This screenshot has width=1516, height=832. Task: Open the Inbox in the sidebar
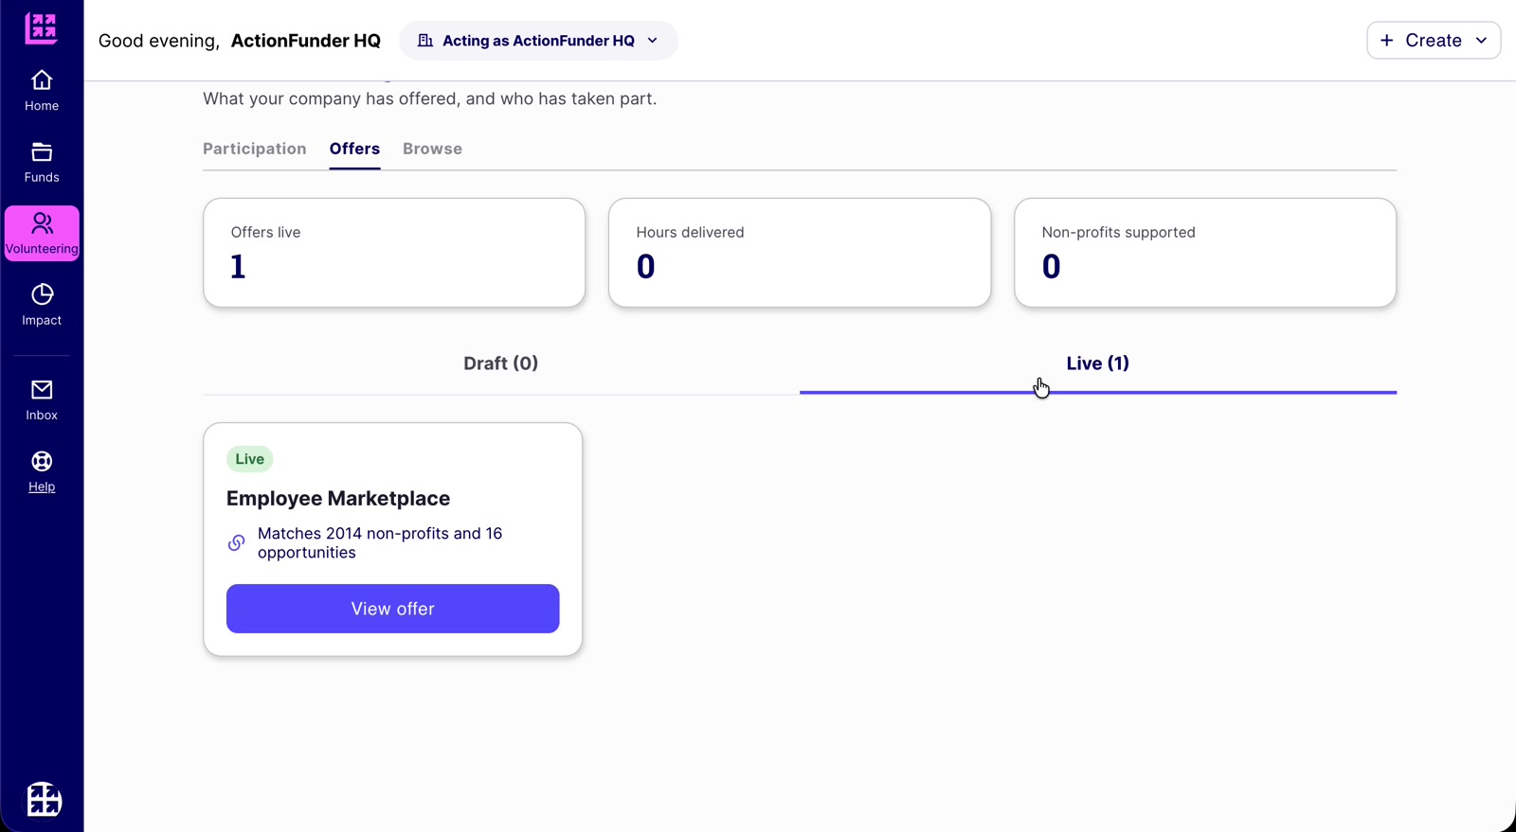coord(42,400)
